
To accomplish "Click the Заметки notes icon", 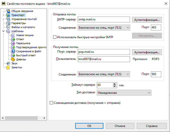I will pos(8,67).
